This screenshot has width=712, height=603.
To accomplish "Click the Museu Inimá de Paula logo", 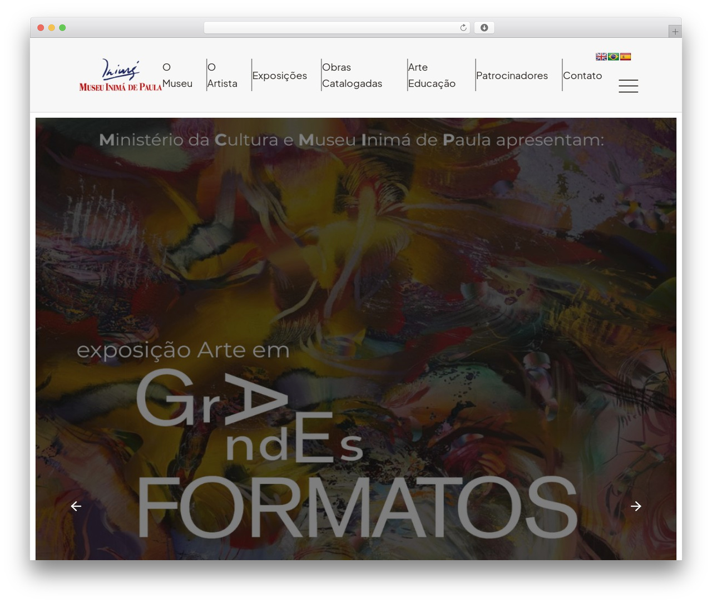I will (x=120, y=75).
